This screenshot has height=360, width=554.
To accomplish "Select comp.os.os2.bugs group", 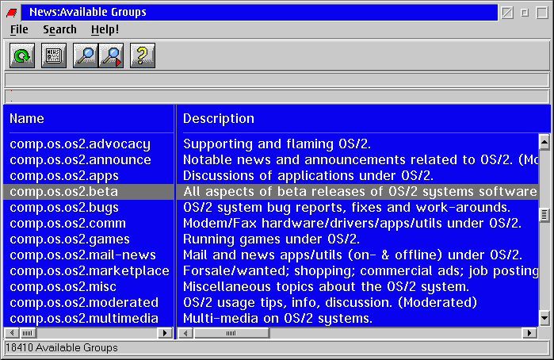I will 64,208.
